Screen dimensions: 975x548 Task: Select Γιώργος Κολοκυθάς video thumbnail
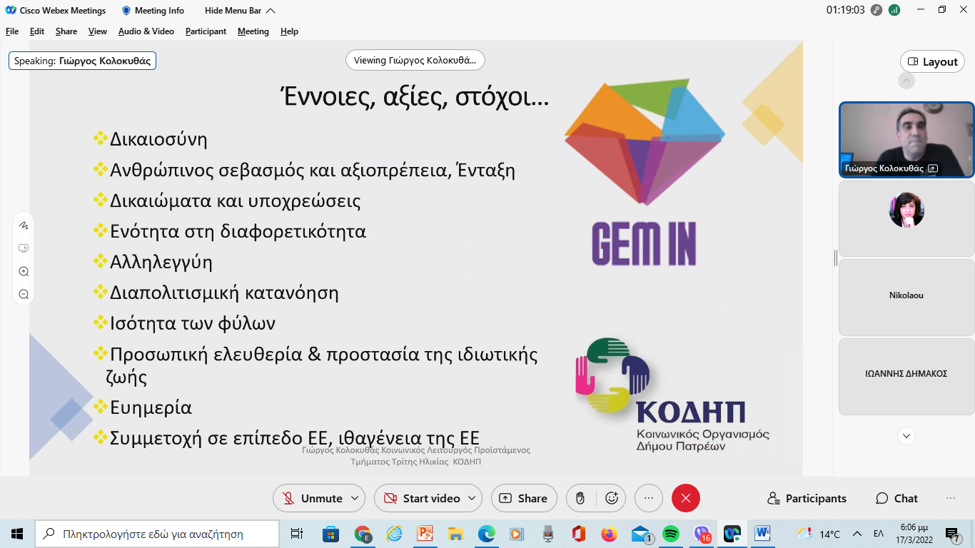point(906,139)
